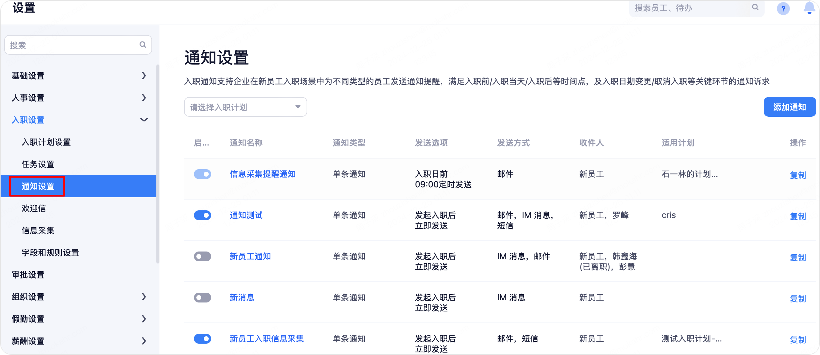
Task: Collapse the 入职设置 section chevron
Action: click(x=144, y=120)
